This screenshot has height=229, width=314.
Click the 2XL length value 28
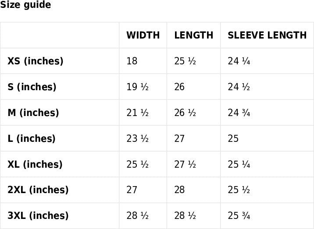(x=179, y=190)
